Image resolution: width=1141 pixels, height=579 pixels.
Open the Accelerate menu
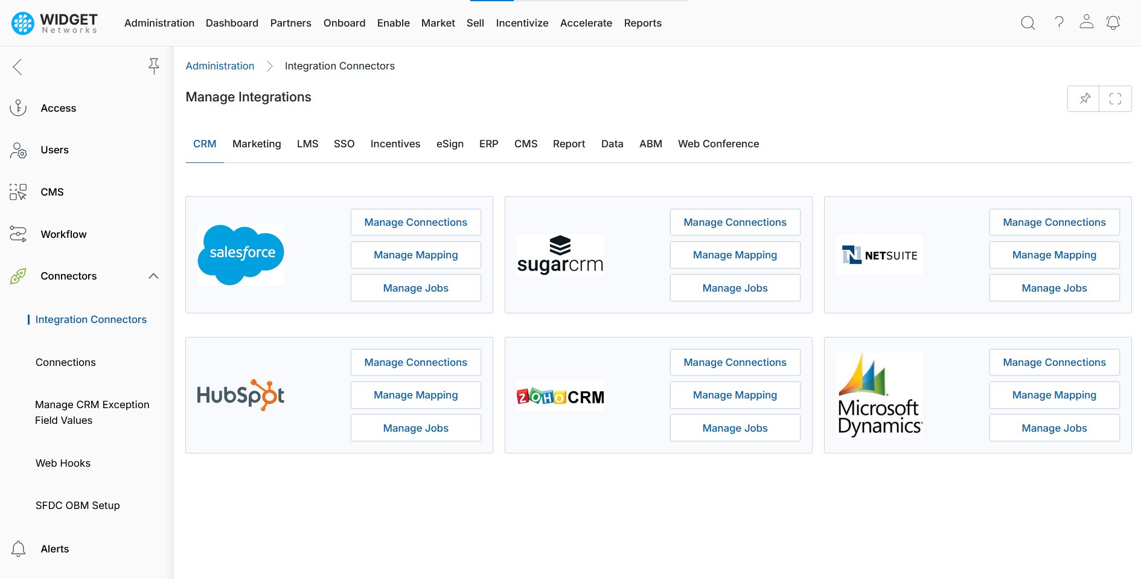click(x=586, y=23)
